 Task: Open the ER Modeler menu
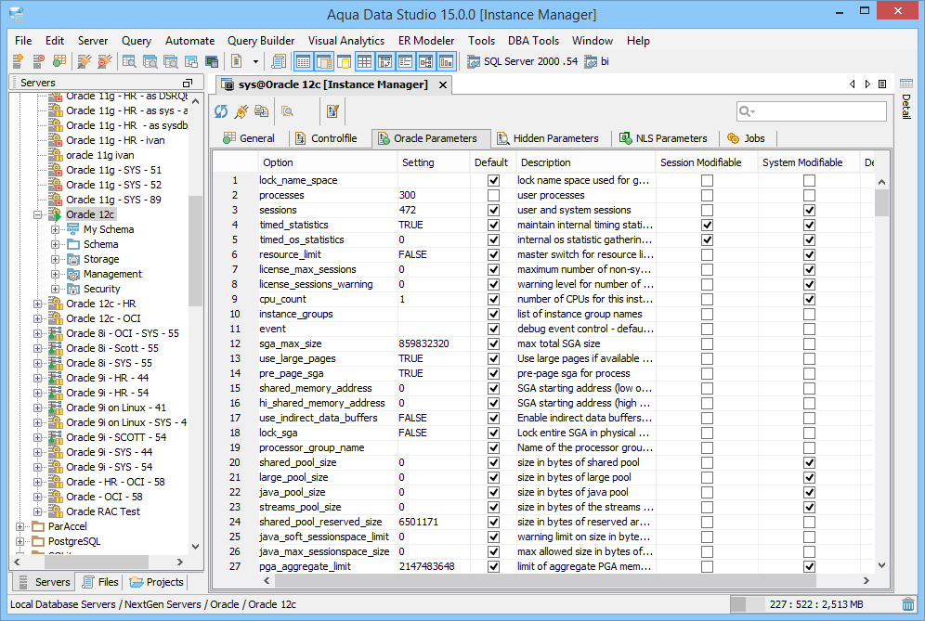(426, 41)
